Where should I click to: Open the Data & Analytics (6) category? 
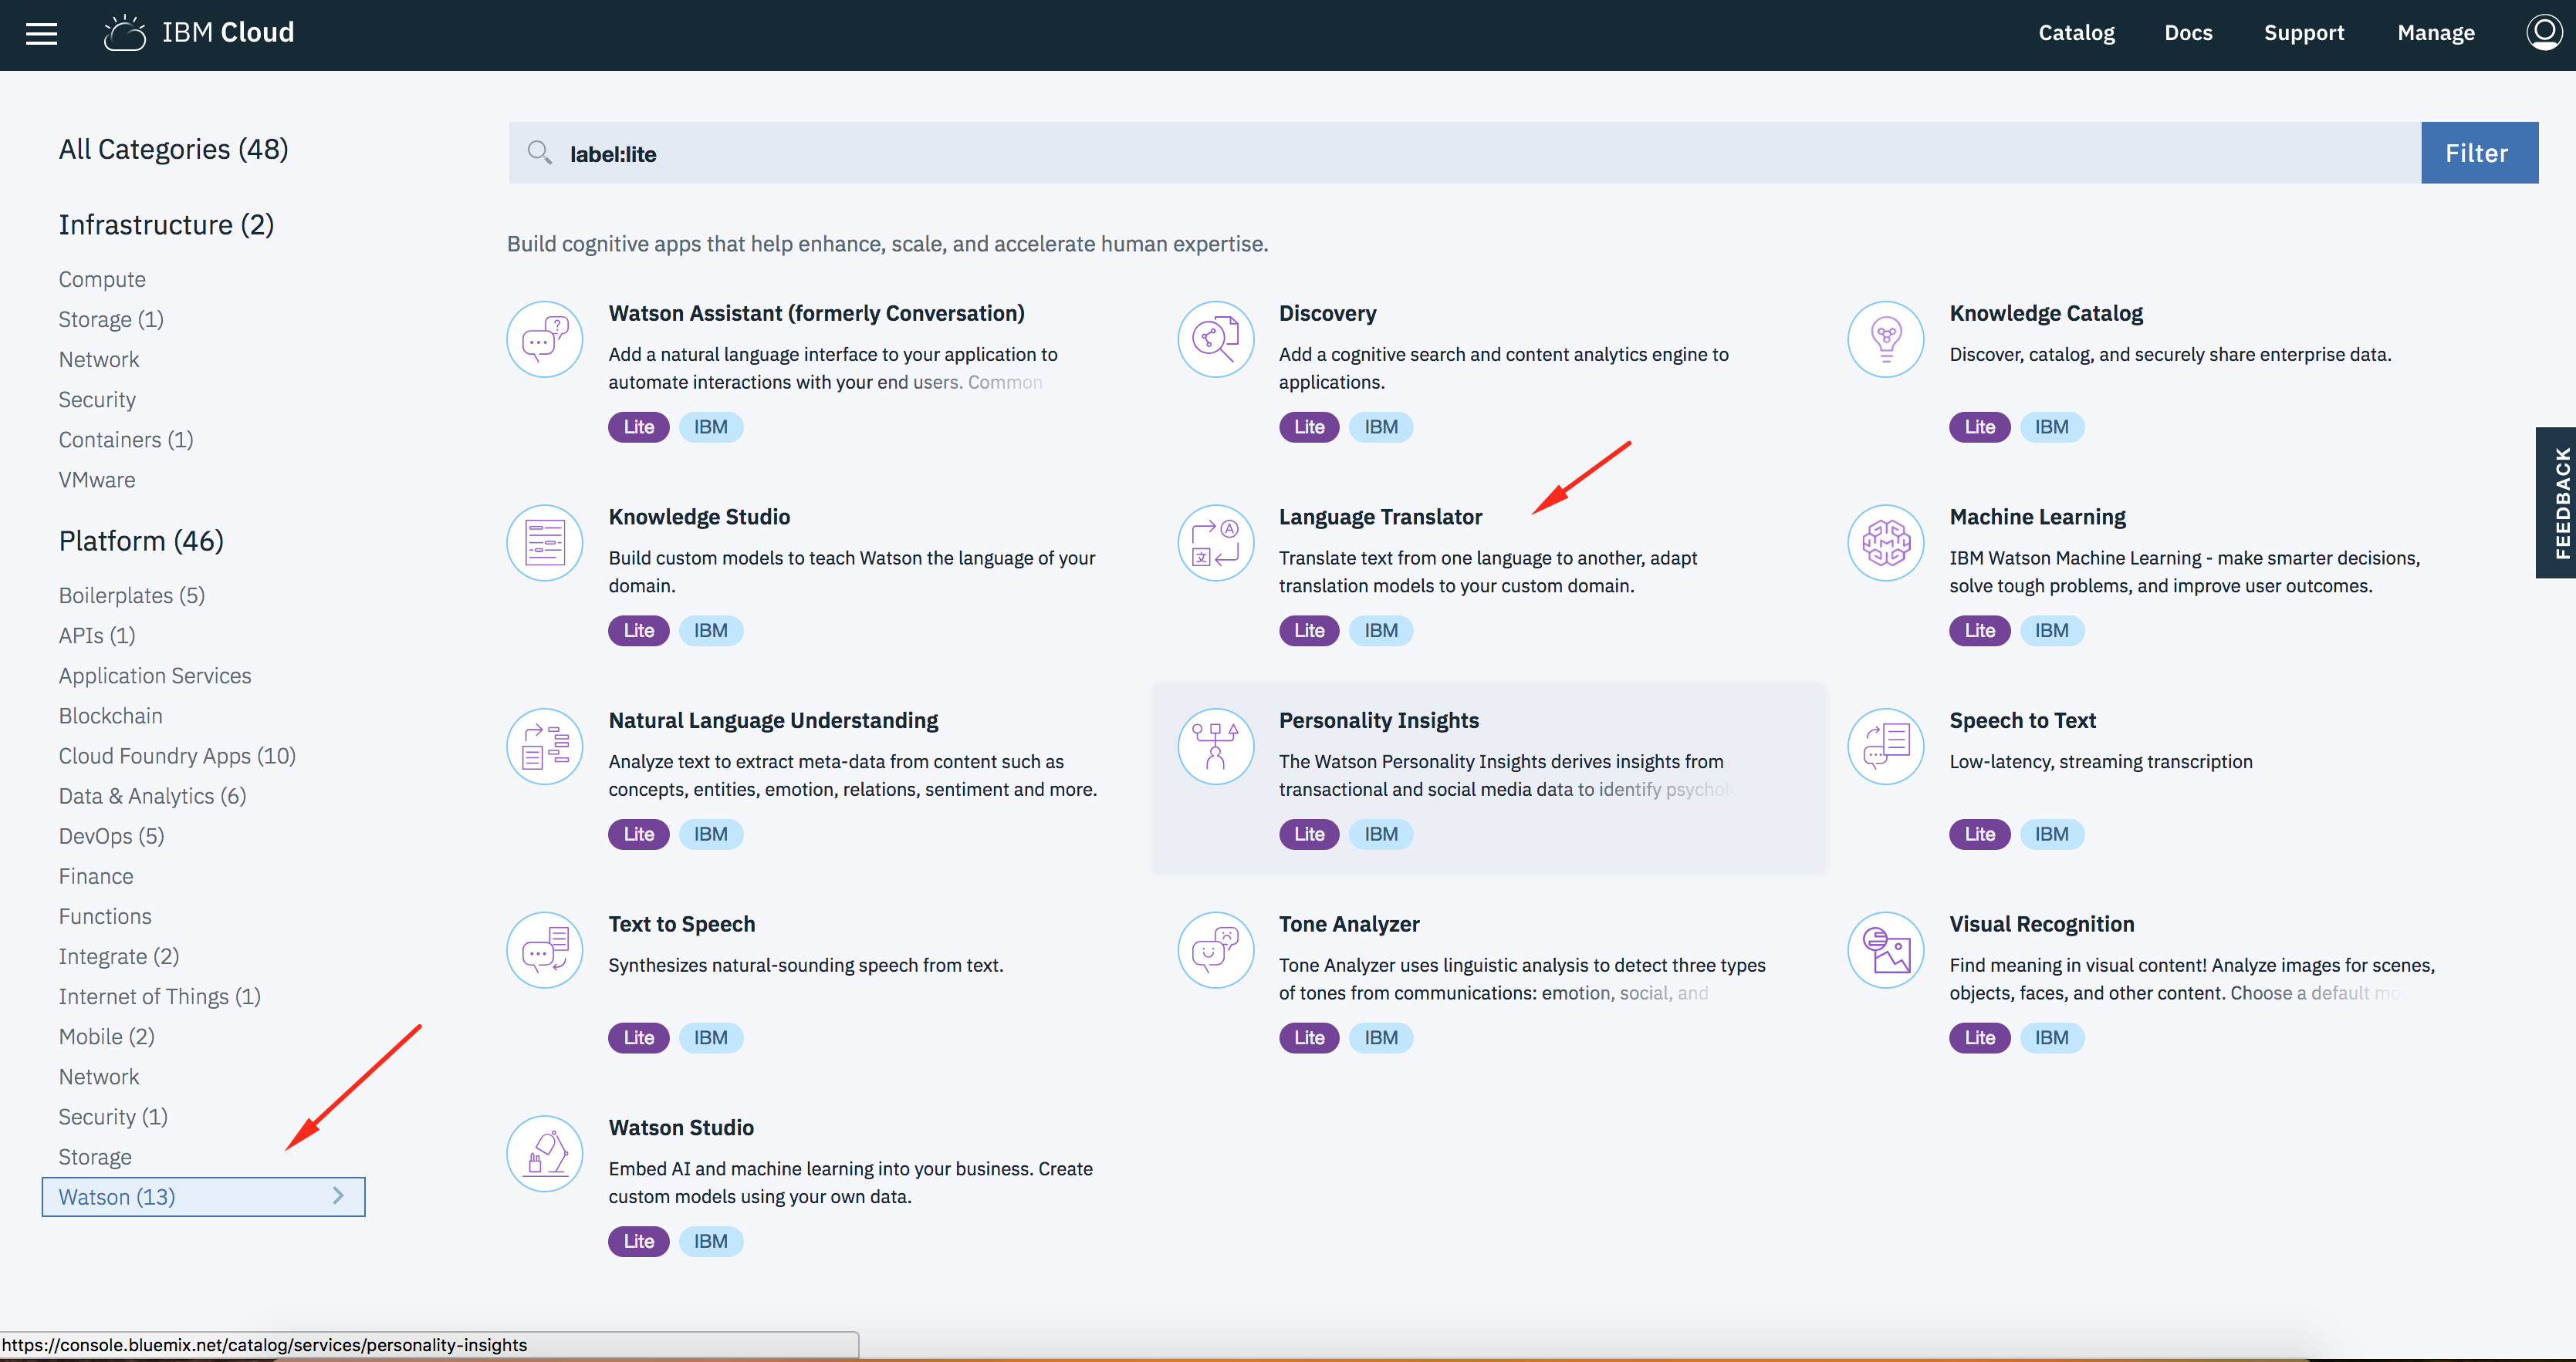[152, 795]
